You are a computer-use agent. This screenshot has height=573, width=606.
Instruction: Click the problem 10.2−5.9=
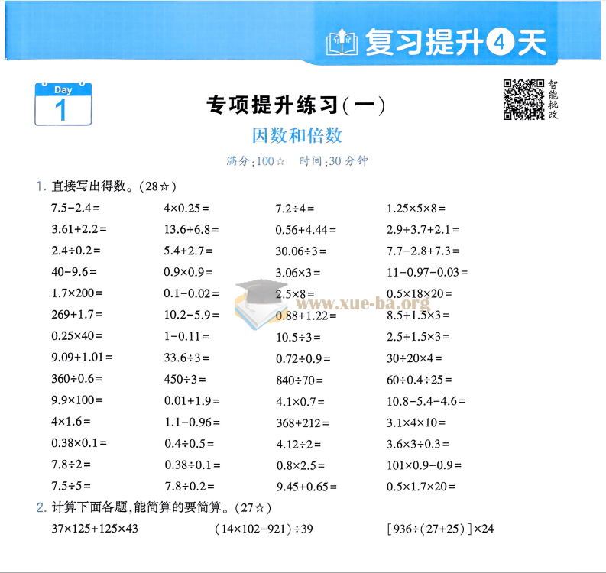point(191,315)
